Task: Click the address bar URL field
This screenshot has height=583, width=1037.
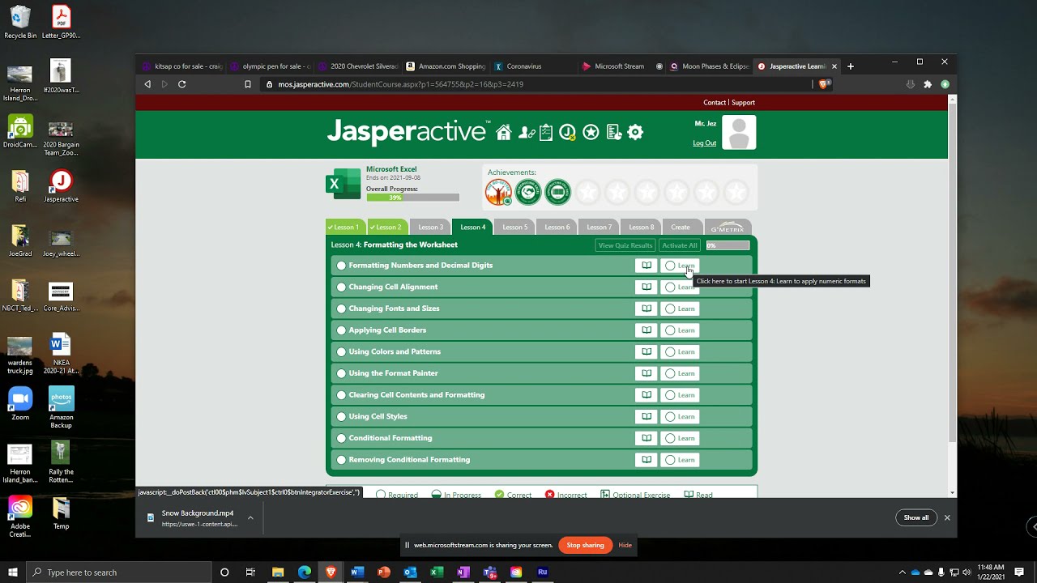Action: click(x=535, y=84)
